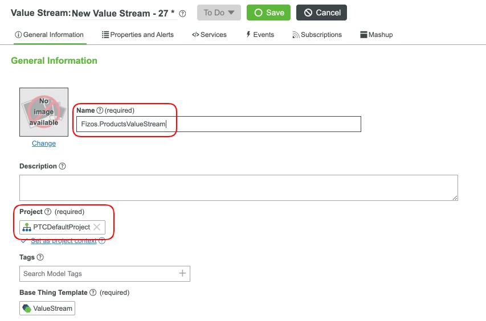Viewport: 486px width, 321px height.
Task: Click the General Information section heading
Action: coord(54,61)
